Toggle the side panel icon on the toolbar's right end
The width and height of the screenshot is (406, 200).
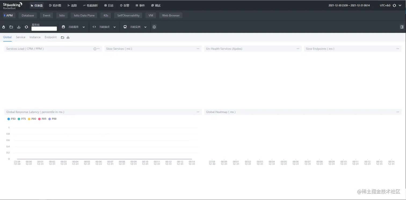pyautogui.click(x=402, y=27)
